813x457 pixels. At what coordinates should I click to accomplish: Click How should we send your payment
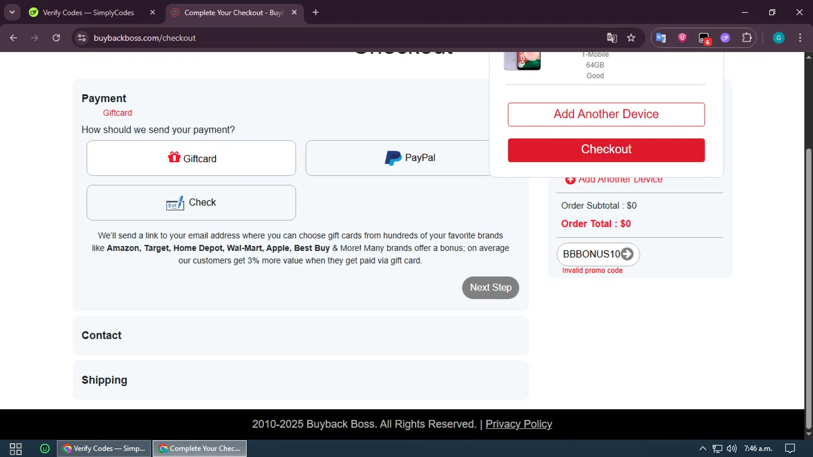click(158, 130)
